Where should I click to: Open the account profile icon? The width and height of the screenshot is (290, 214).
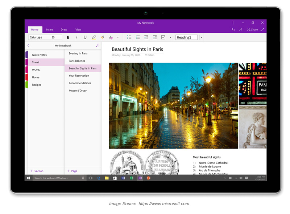[241, 29]
